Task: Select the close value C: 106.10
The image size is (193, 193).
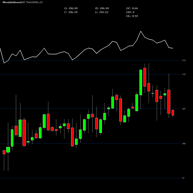Action: point(71,12)
